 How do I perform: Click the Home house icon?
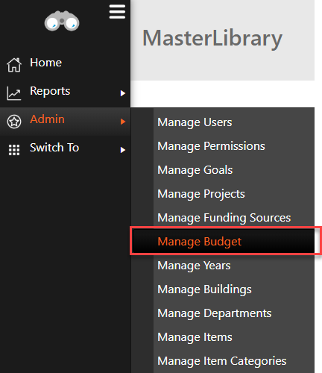coord(14,65)
